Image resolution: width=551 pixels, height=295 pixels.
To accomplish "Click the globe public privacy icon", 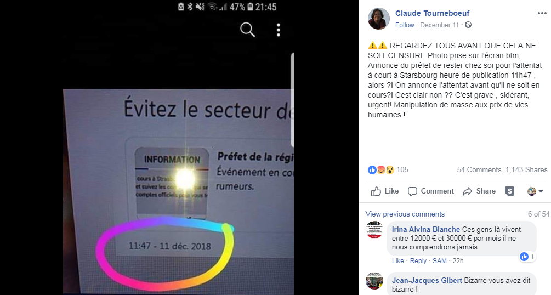I will click(x=468, y=25).
